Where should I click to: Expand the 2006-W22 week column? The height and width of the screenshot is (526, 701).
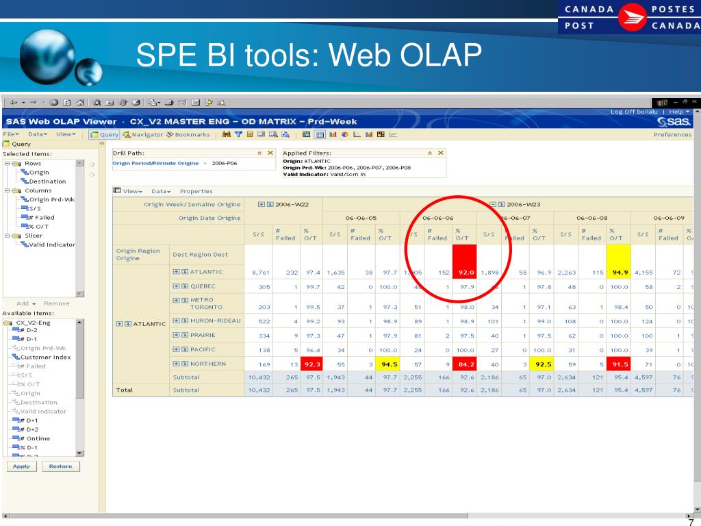[x=261, y=204]
